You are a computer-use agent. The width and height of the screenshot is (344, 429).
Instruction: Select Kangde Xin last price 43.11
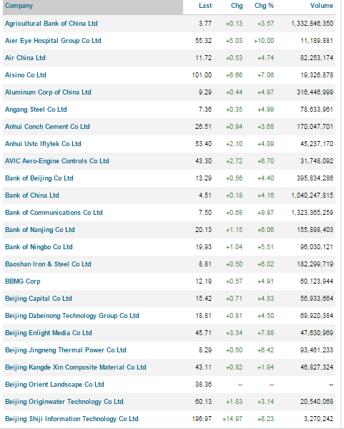[203, 367]
